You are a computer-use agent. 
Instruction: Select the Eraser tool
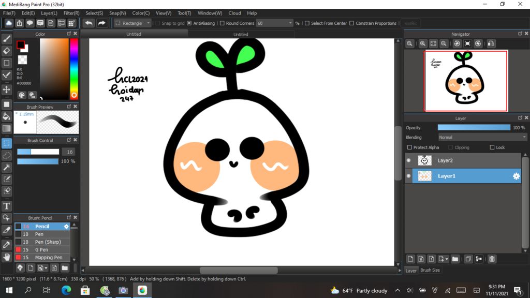tap(6, 51)
